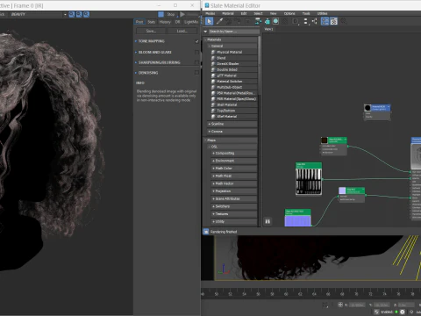Viewport: 421px width, 316px height.
Task: Click the lavender color swatch on green node
Action: pyautogui.click(x=342, y=190)
